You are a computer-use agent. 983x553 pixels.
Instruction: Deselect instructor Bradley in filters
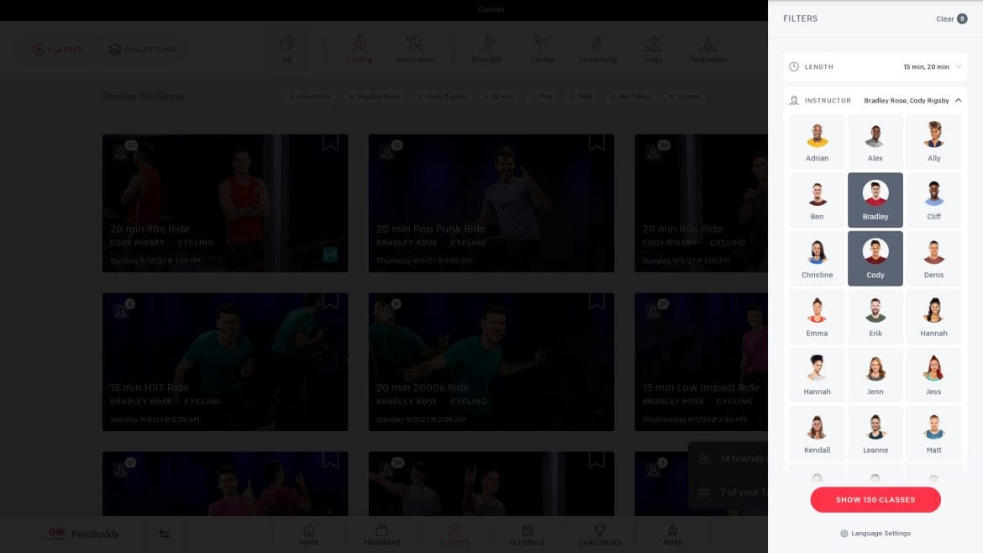pos(875,200)
